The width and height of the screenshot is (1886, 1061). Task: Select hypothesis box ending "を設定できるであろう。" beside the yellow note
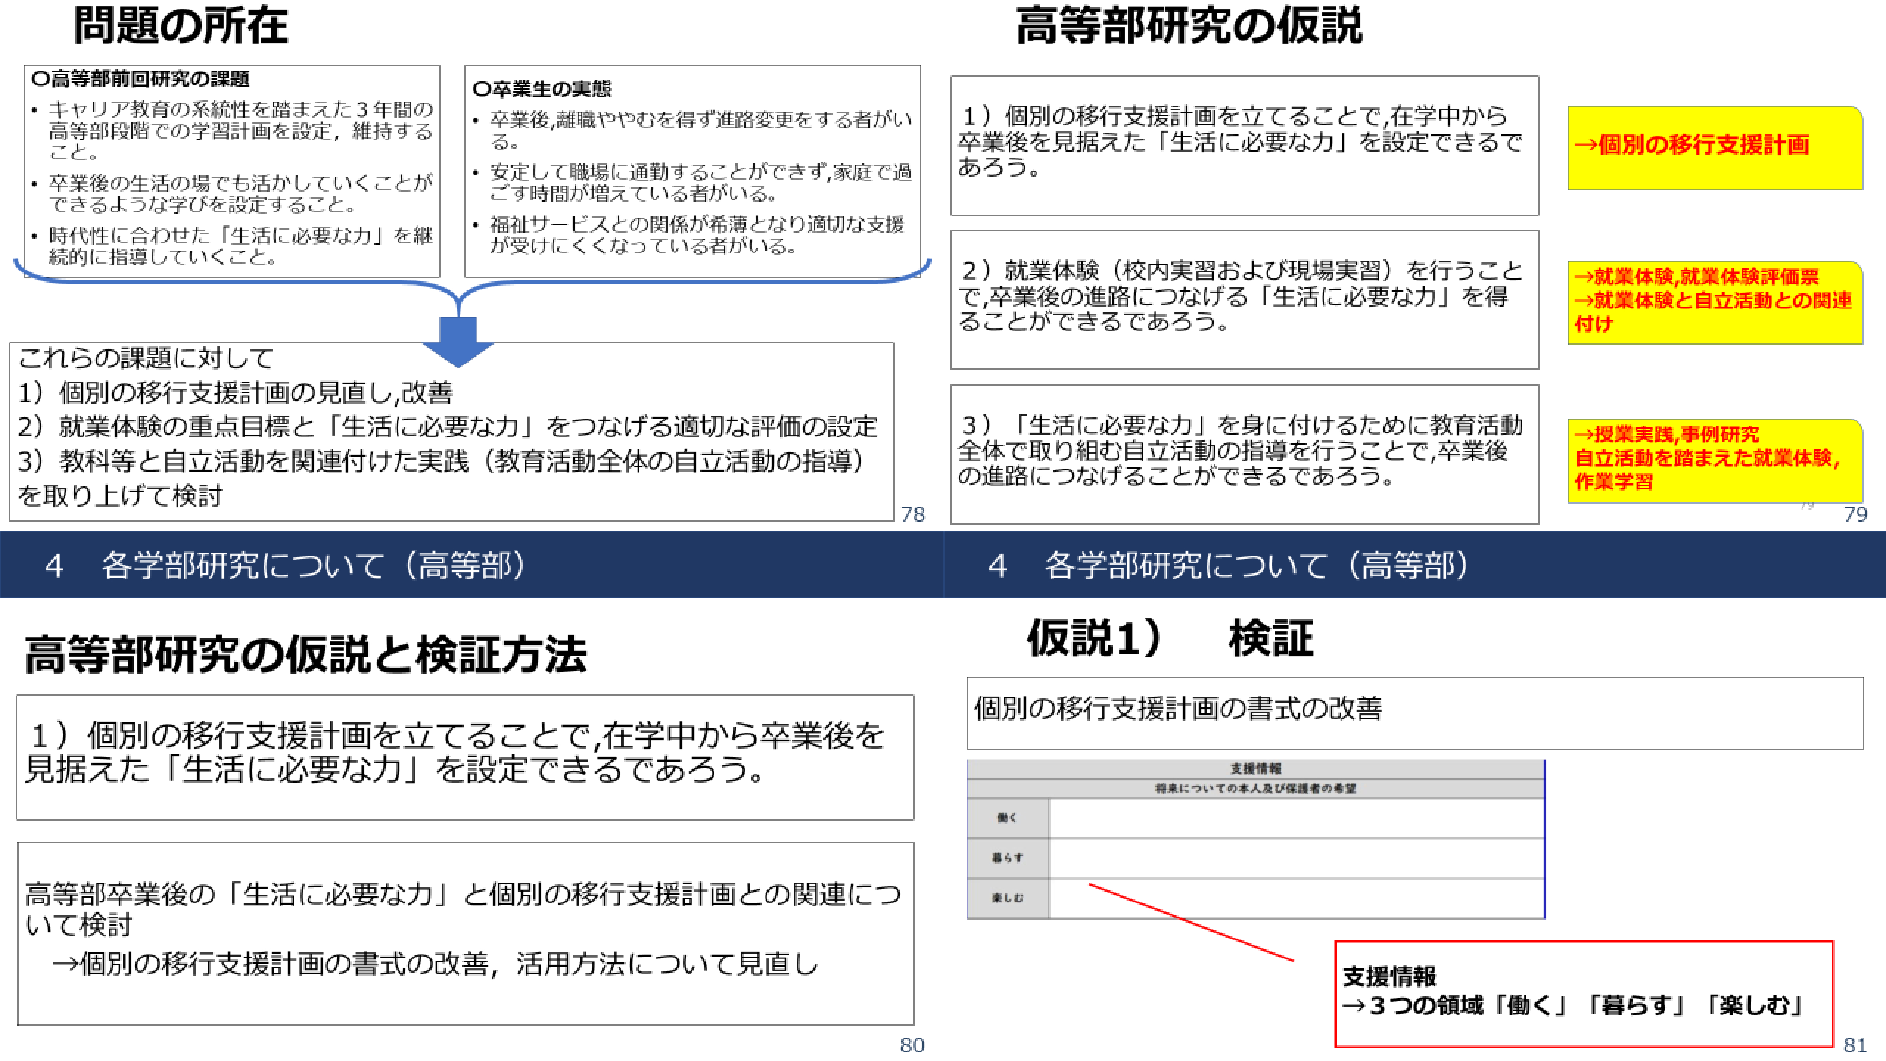point(1244,145)
